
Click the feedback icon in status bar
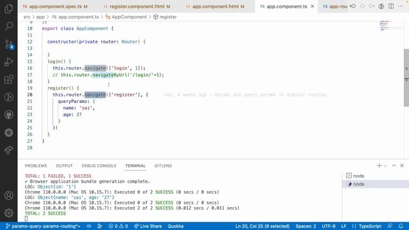click(390, 226)
